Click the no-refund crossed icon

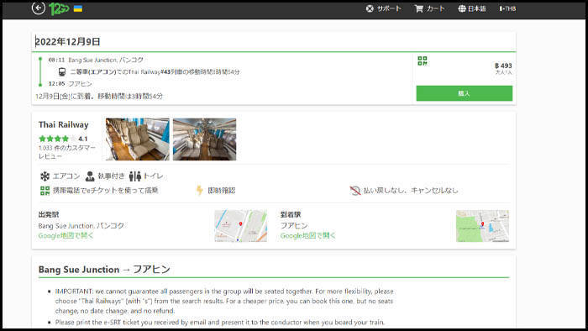(x=354, y=191)
